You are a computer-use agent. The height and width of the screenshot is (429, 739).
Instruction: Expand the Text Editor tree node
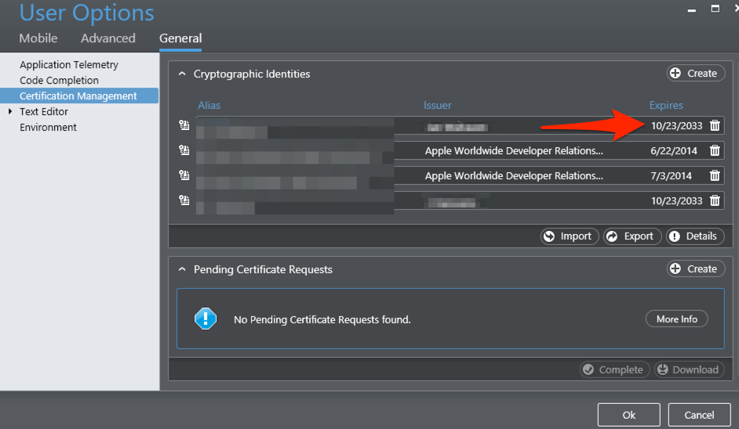point(10,111)
